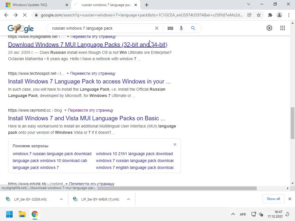Open Google quick settings gear

[269, 28]
